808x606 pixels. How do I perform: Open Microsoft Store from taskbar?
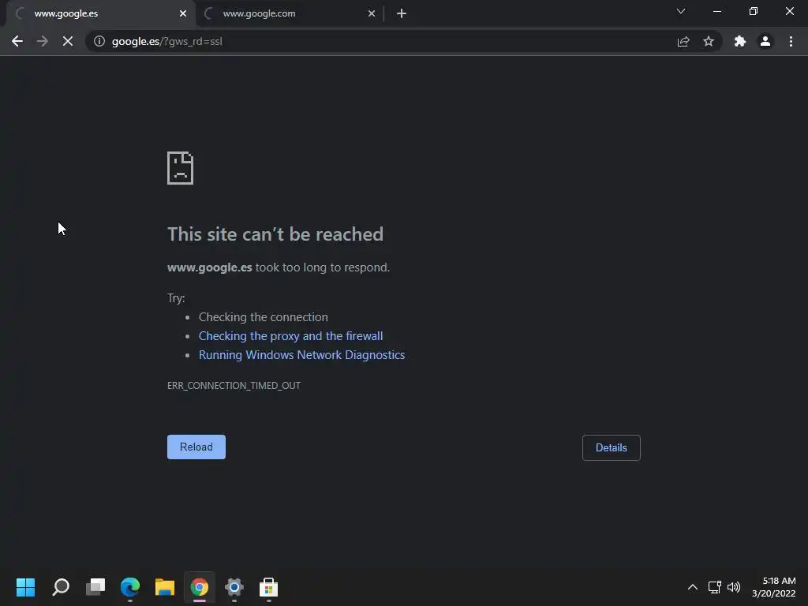pos(268,587)
